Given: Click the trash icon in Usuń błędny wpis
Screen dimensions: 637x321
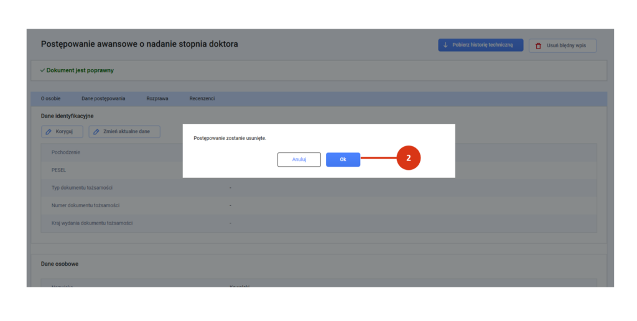Looking at the screenshot, I should pos(538,46).
